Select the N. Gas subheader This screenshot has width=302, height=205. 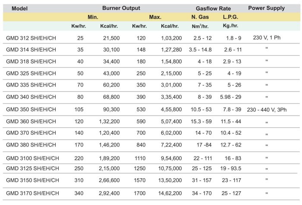pos(200,17)
